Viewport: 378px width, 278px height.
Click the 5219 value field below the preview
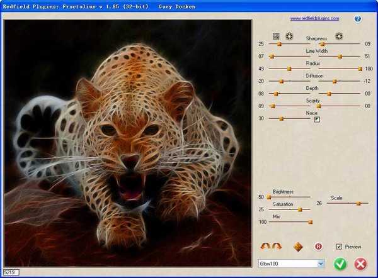[x=10, y=272]
